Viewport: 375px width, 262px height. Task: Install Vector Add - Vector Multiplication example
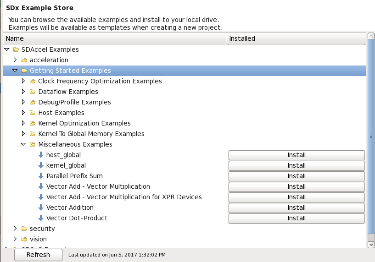(297, 186)
